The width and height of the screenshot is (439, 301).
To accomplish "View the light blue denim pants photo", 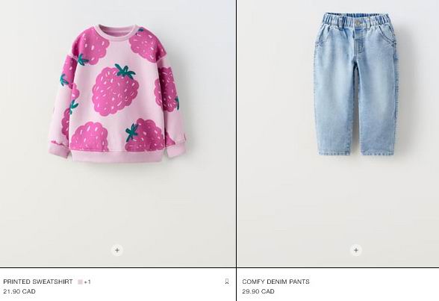I will point(356,84).
